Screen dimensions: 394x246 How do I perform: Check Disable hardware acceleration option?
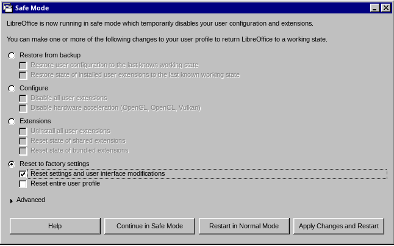(x=23, y=108)
